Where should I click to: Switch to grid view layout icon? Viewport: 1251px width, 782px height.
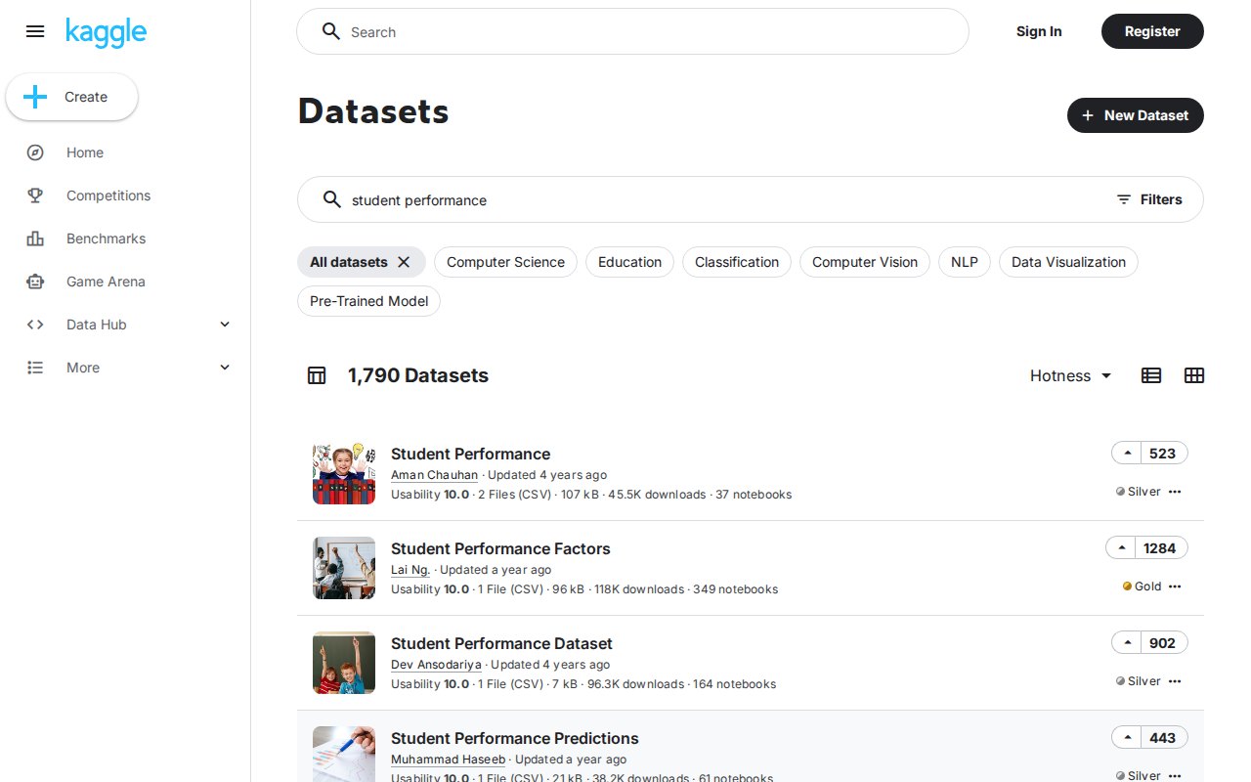pos(1194,375)
